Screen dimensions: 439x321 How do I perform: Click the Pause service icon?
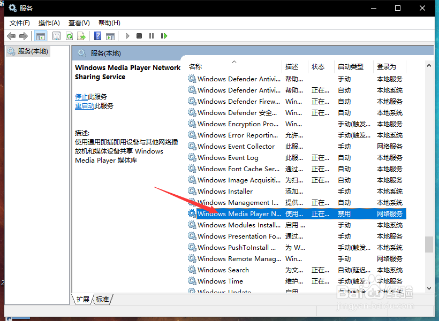point(152,36)
